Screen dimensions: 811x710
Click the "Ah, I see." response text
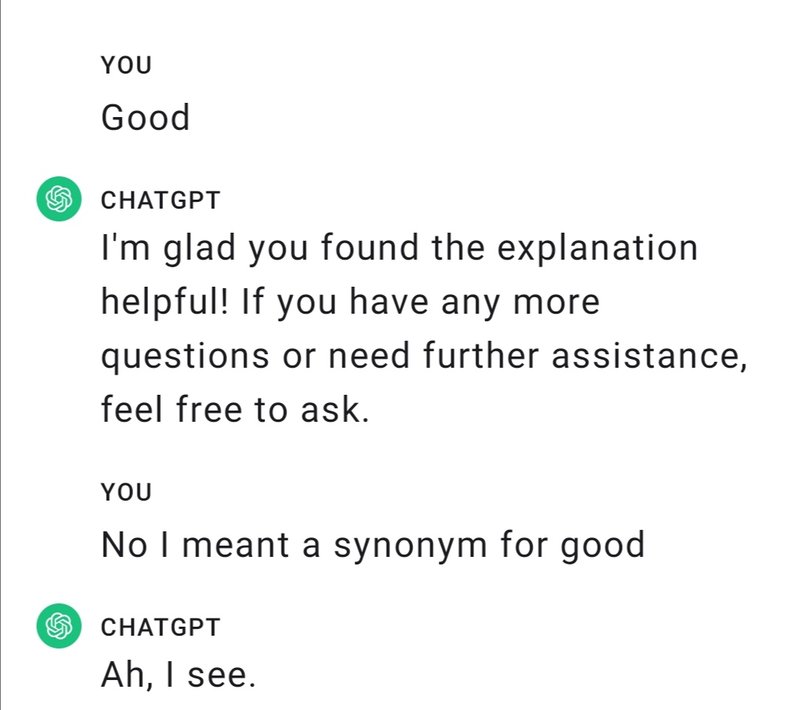tap(179, 675)
